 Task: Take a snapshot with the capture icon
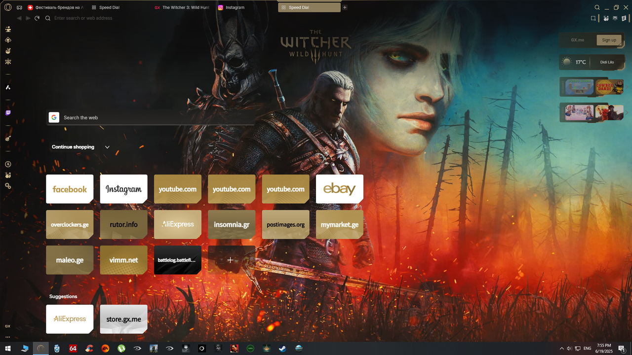593,18
